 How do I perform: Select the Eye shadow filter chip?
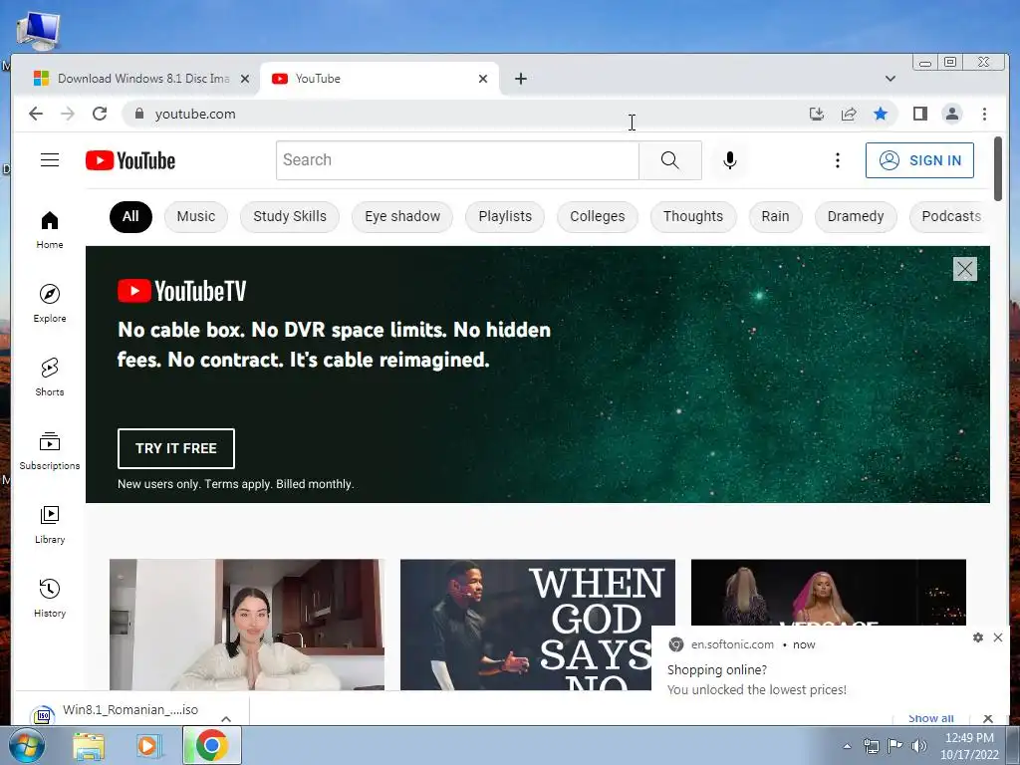tap(402, 216)
